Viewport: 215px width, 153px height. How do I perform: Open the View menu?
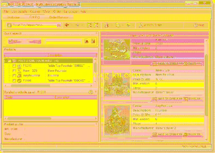46,11
